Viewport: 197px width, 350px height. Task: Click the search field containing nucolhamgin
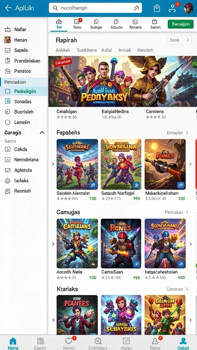click(95, 8)
